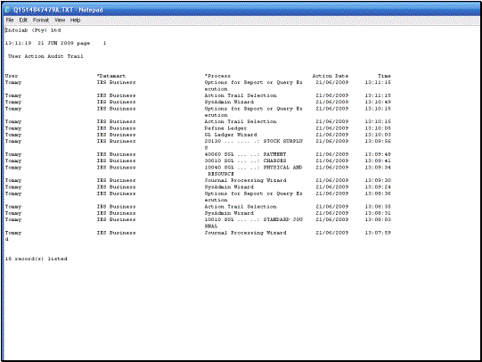Open the Help menu
This screenshot has width=482, height=362.
pos(76,20)
